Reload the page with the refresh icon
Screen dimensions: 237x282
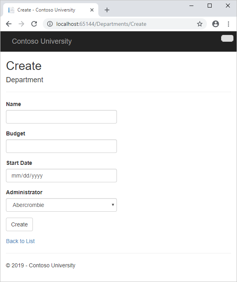pos(34,24)
